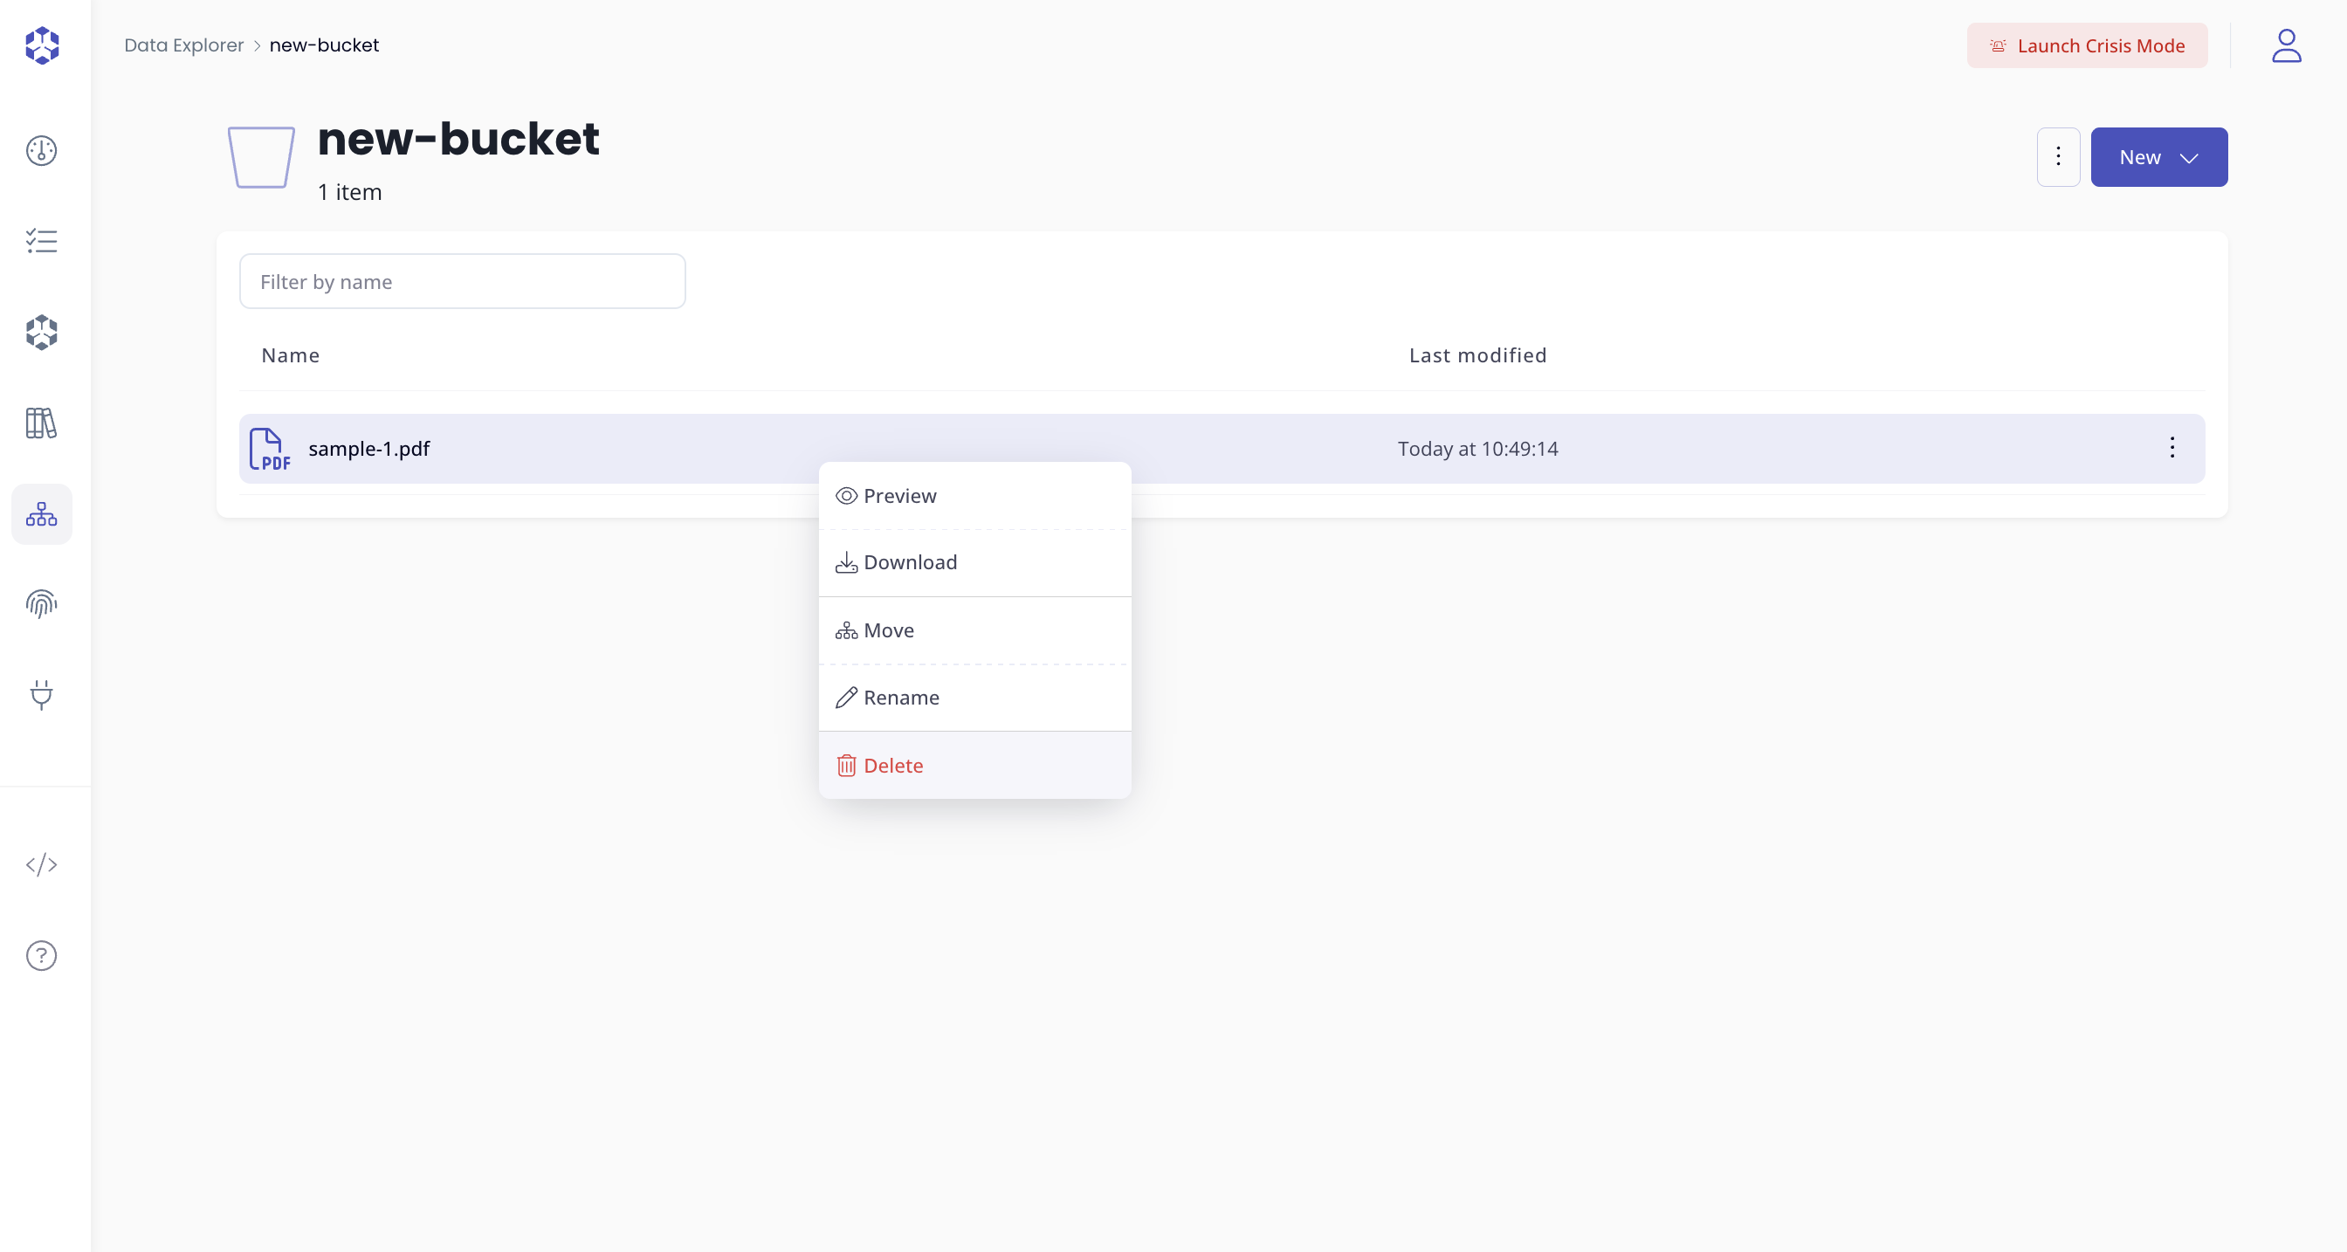
Task: Choose Download from the context menu
Action: pos(974,563)
